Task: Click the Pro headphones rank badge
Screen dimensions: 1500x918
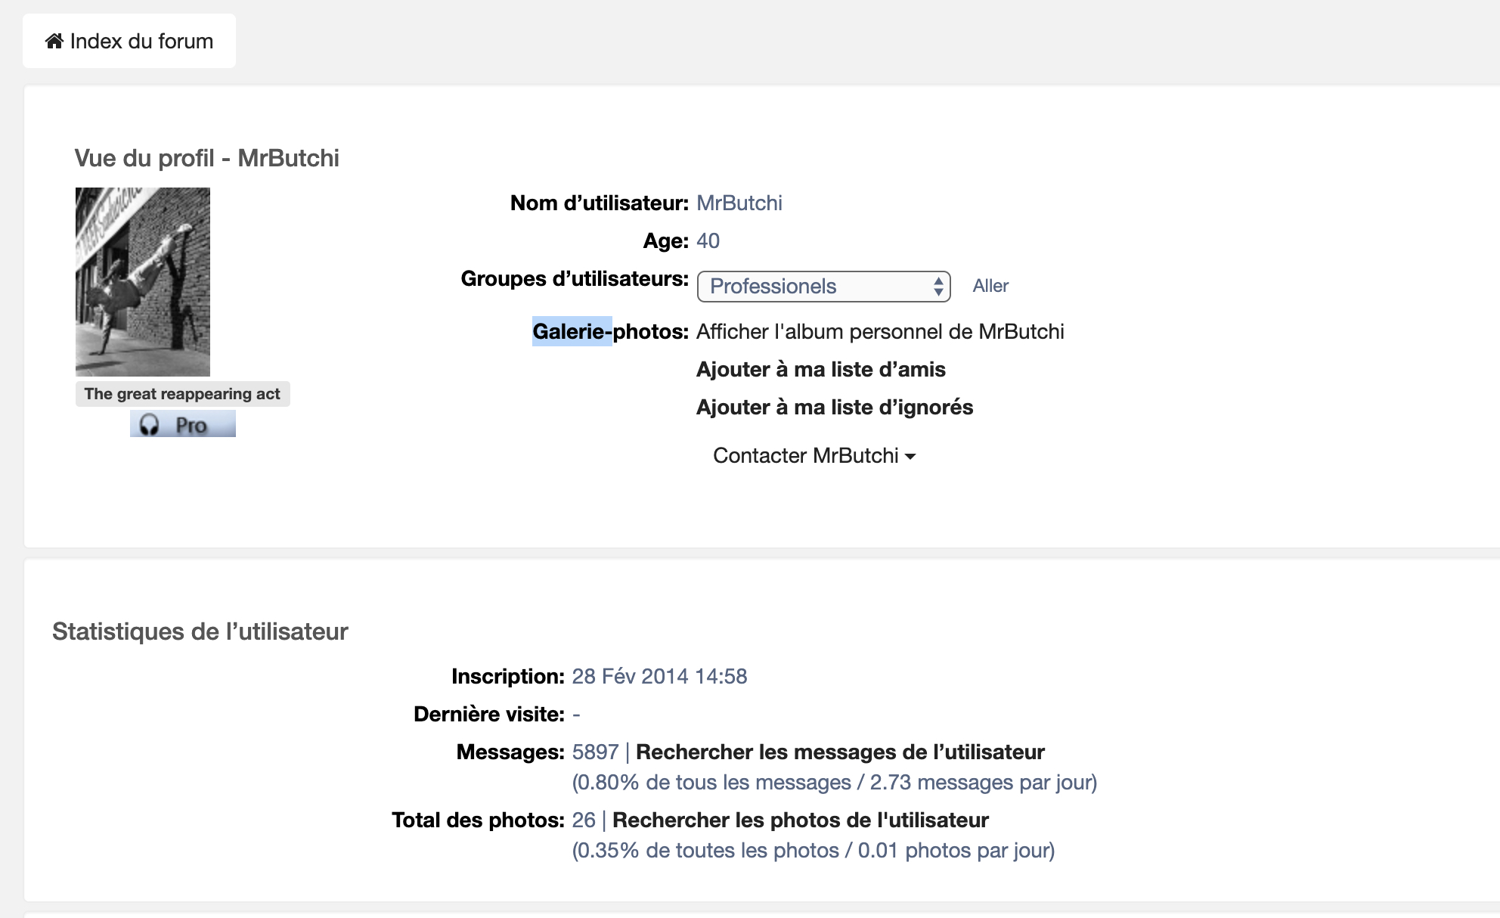Action: tap(182, 424)
